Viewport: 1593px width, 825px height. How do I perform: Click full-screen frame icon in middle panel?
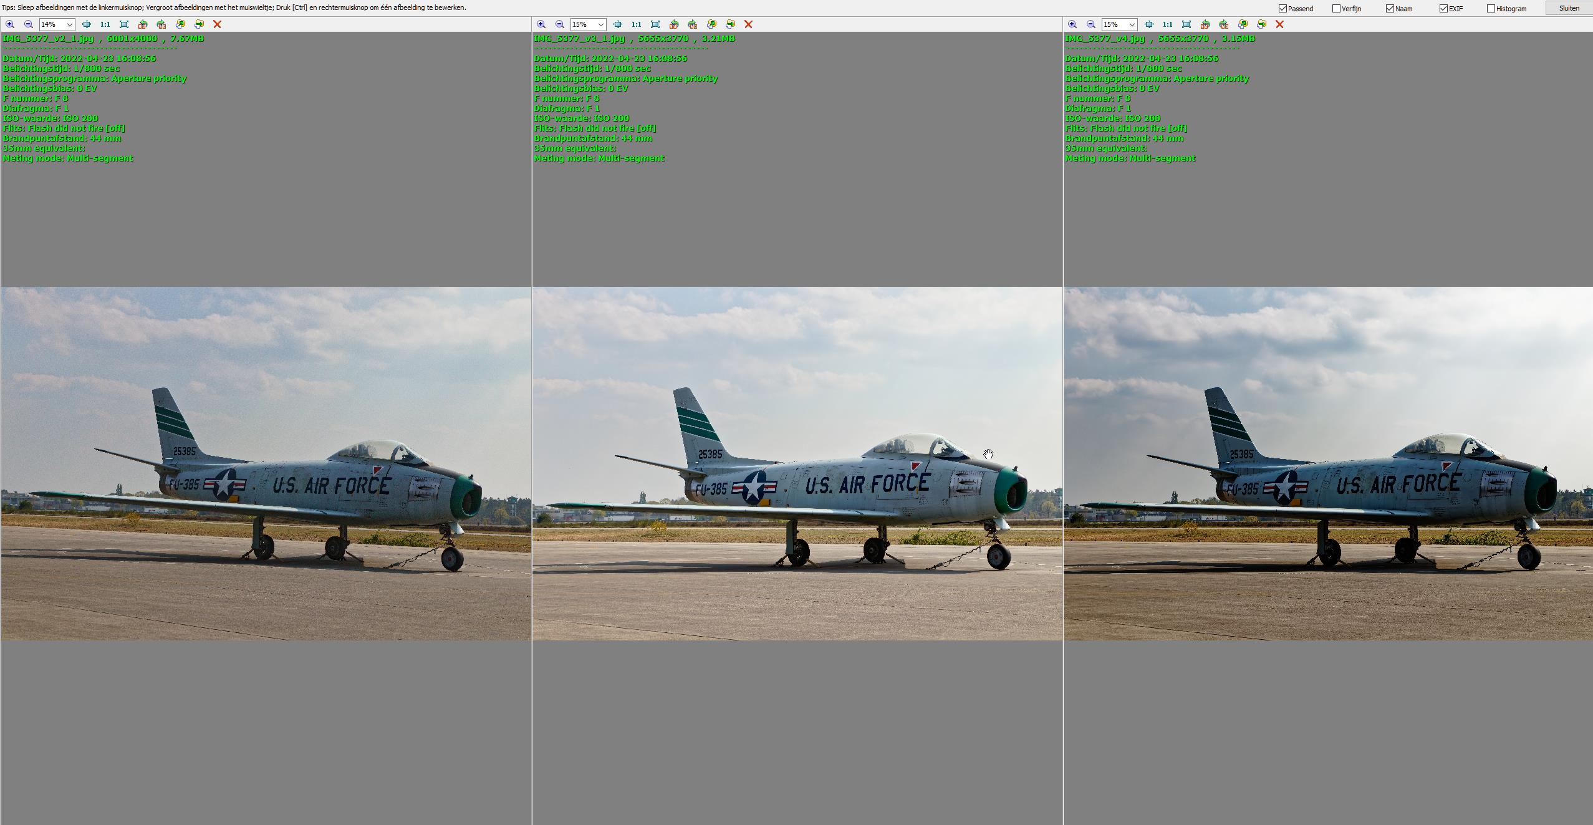(x=655, y=24)
